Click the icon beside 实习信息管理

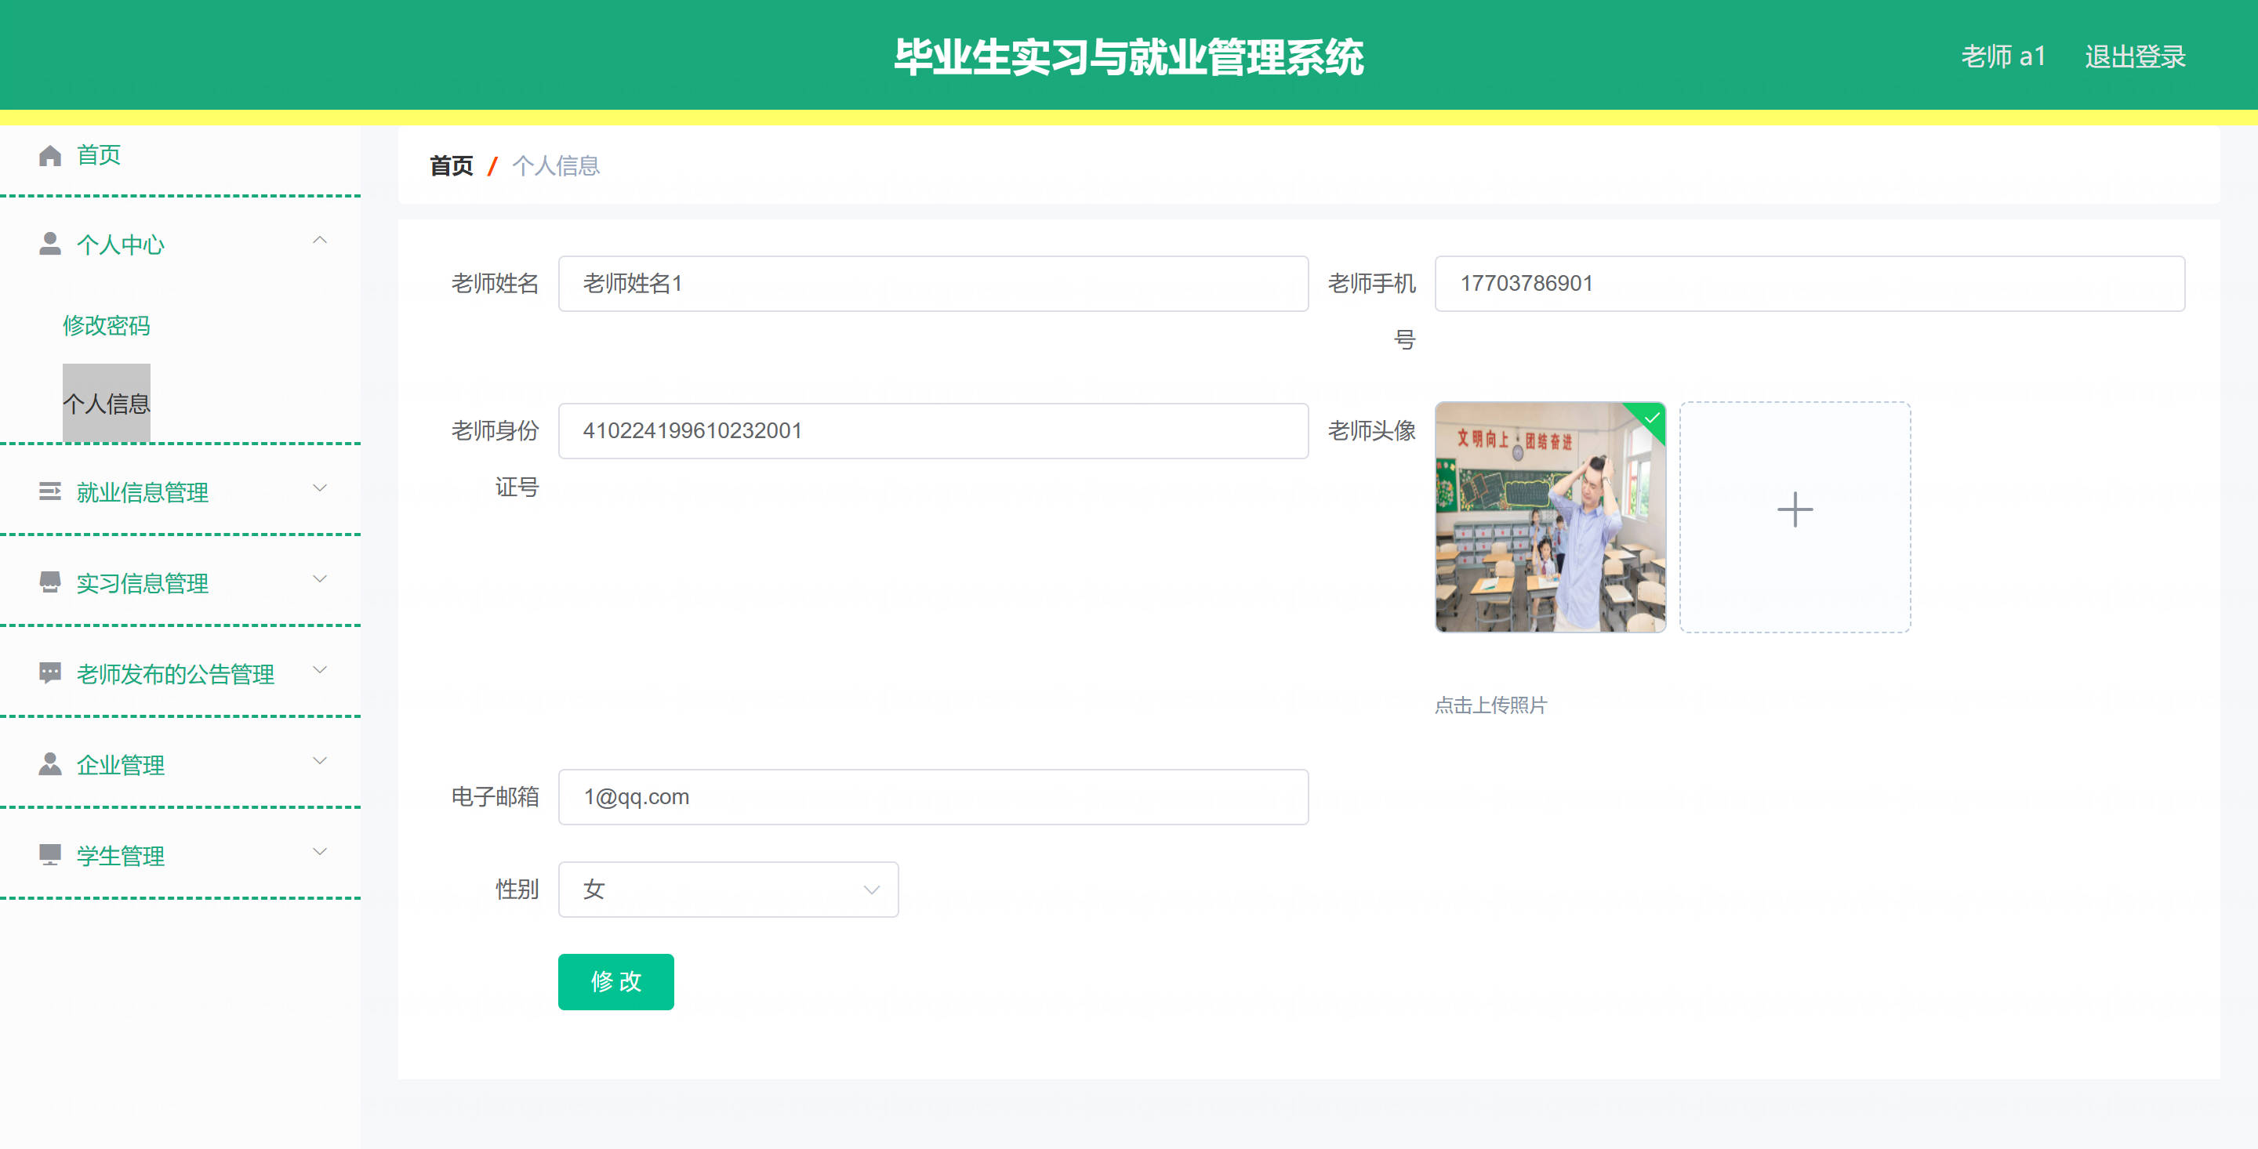[x=50, y=582]
